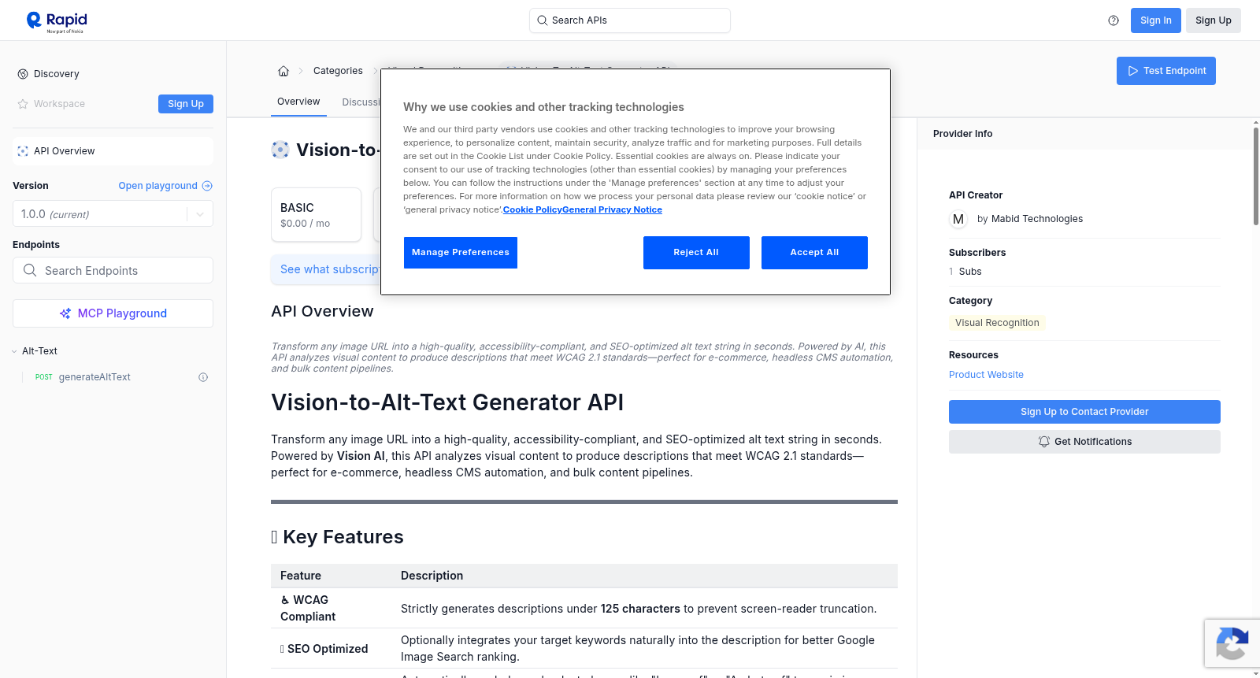The height and width of the screenshot is (678, 1260).
Task: Click the Provider Info panel header
Action: coord(1084,134)
